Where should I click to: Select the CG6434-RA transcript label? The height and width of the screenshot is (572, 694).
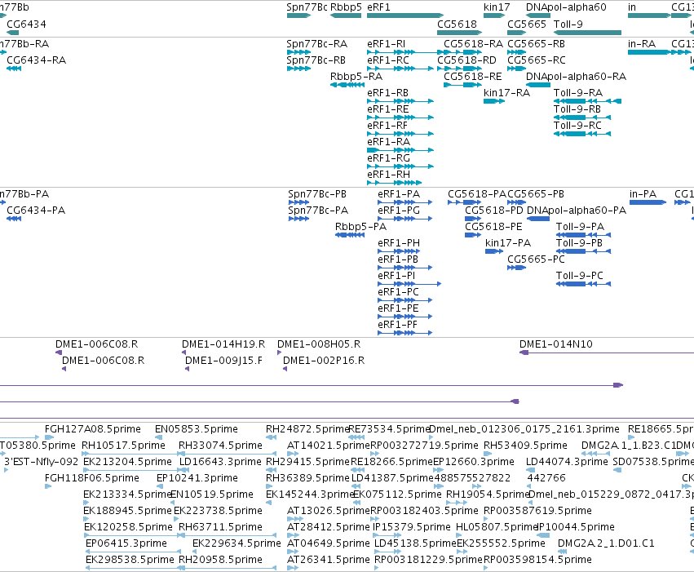pyautogui.click(x=37, y=60)
